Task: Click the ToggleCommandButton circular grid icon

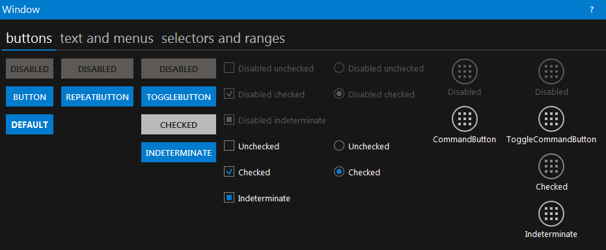Action: click(x=551, y=119)
